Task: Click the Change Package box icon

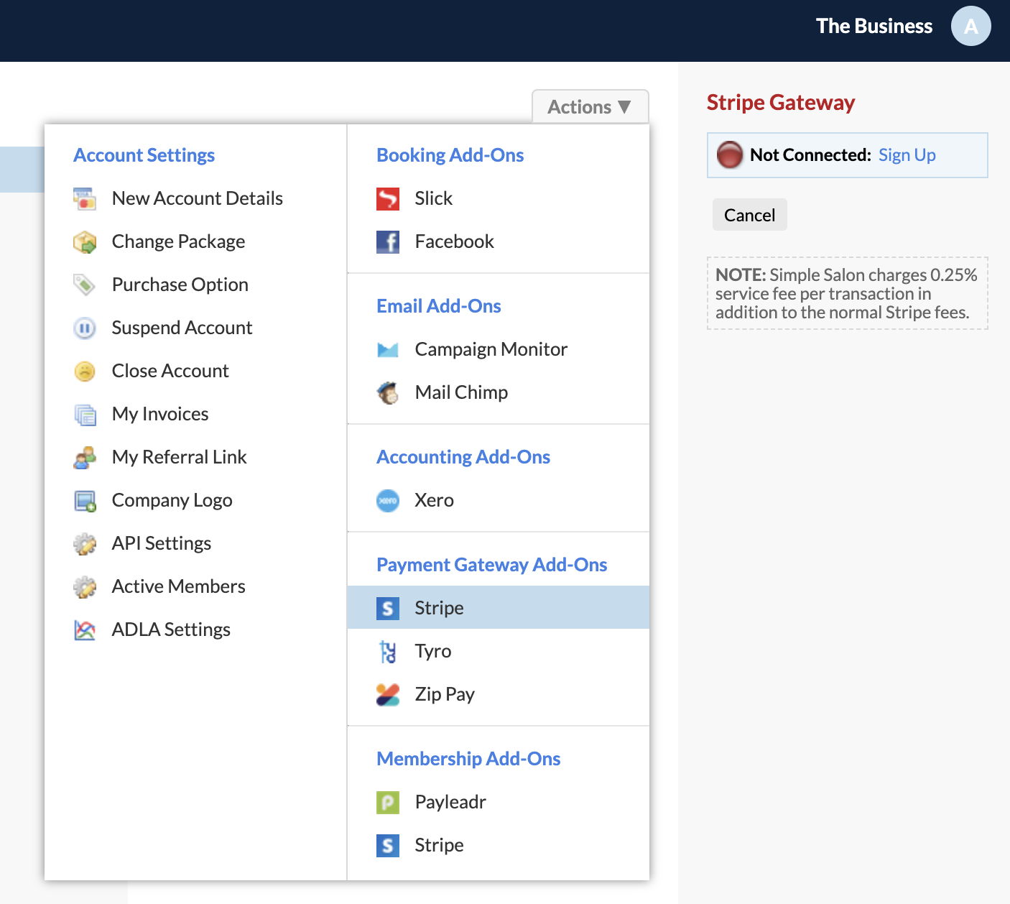Action: 85,241
